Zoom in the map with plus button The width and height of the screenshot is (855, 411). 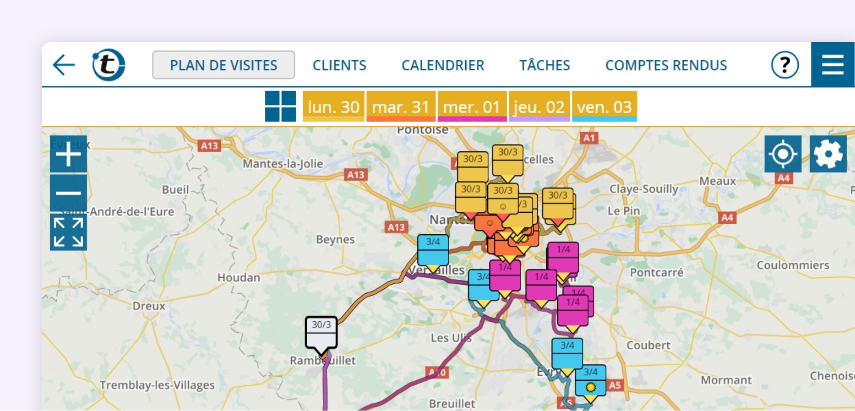point(68,154)
